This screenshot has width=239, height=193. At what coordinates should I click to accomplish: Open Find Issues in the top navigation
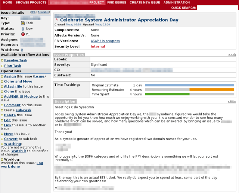pos(116,2)
